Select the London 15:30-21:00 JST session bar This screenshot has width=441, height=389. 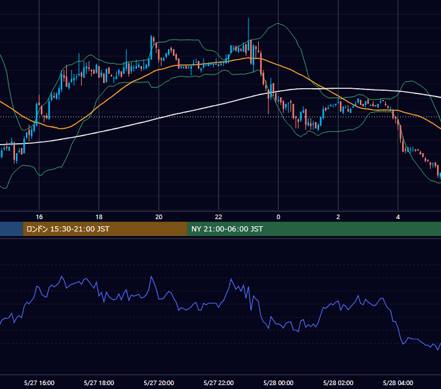click(105, 229)
